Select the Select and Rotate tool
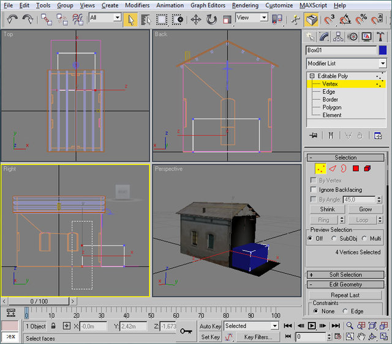 [212, 19]
